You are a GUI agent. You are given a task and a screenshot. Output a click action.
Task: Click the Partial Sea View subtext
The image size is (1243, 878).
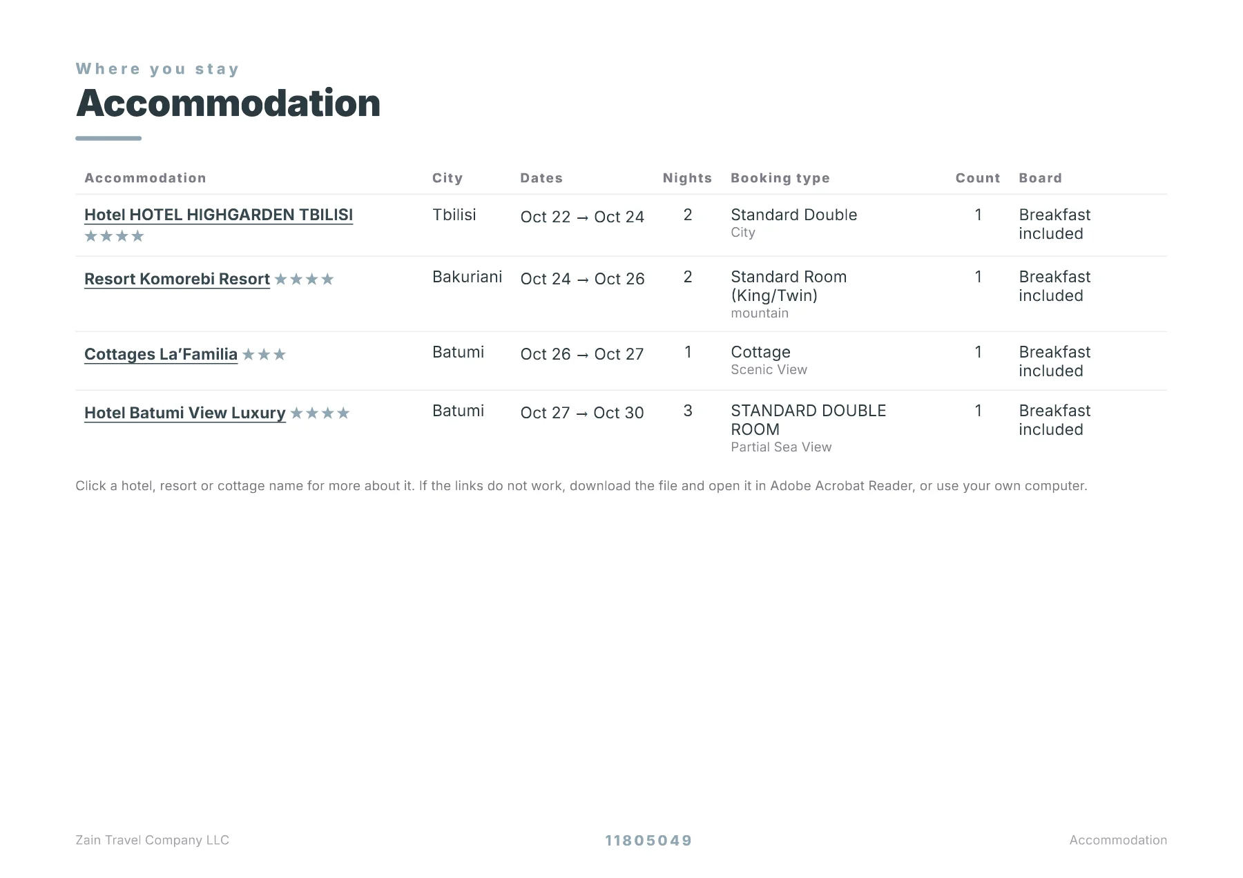tap(781, 447)
